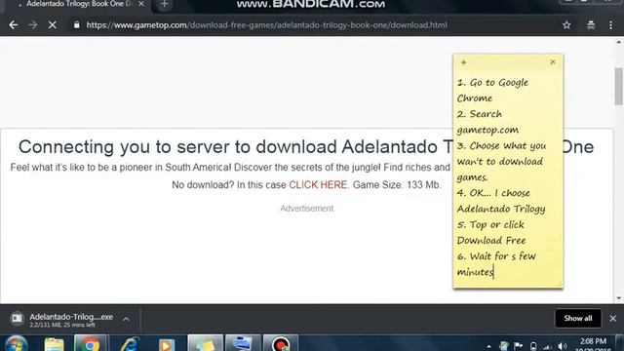Click the scrollbar down arrow
Image resolution: width=624 pixels, height=351 pixels.
(x=618, y=298)
